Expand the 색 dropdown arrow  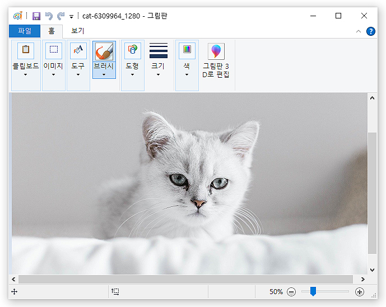point(187,75)
